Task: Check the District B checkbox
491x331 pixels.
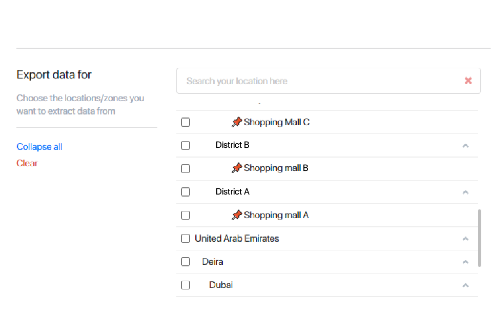Action: click(x=186, y=145)
